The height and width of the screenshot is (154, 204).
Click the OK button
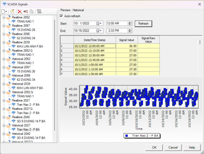154,147
